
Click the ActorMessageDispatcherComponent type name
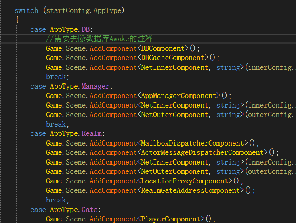[202, 152]
